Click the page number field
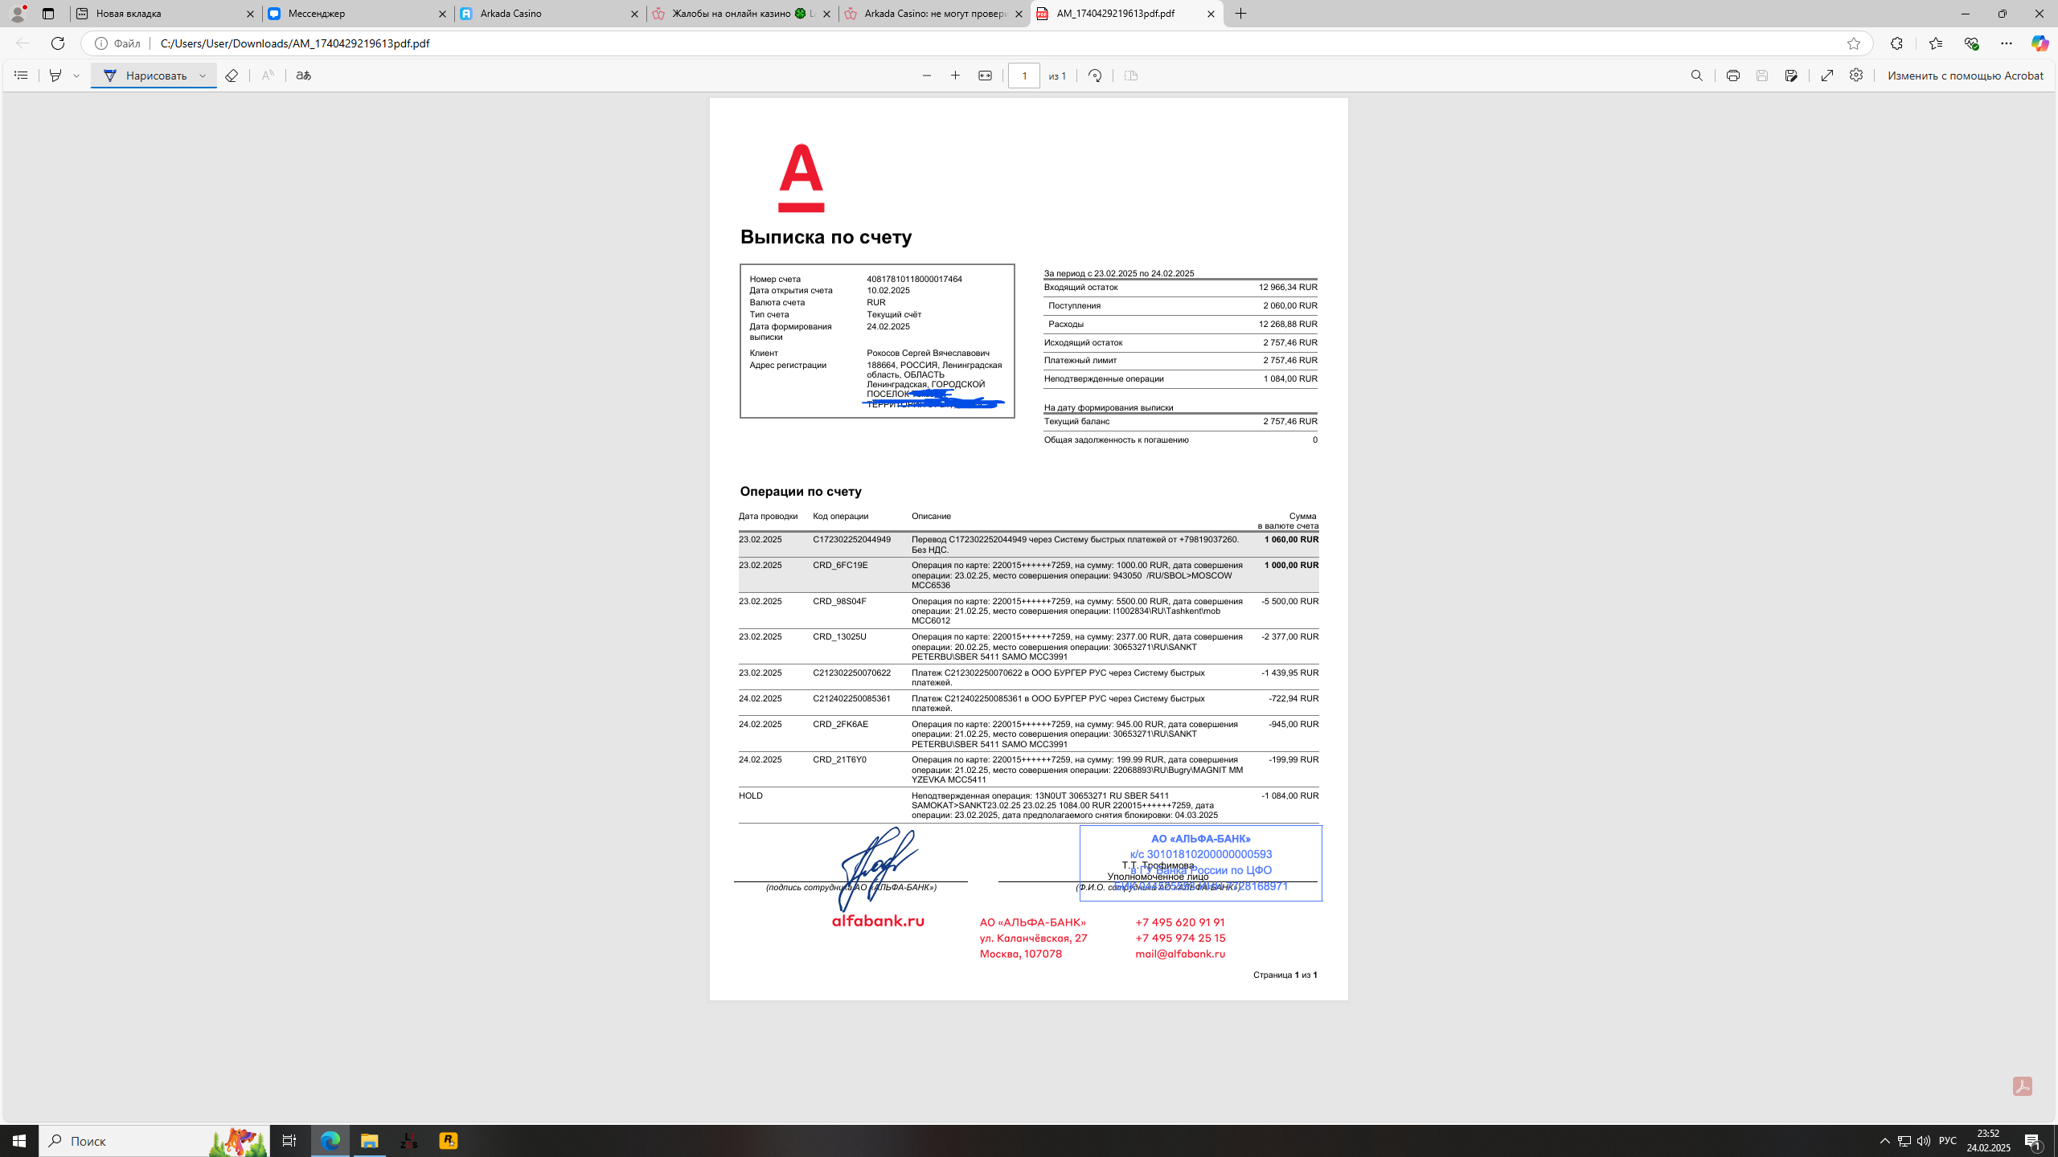The image size is (2058, 1157). [1024, 76]
